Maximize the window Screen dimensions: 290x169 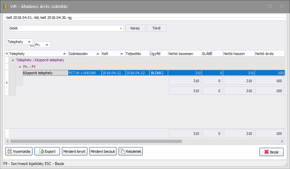pos(269,6)
